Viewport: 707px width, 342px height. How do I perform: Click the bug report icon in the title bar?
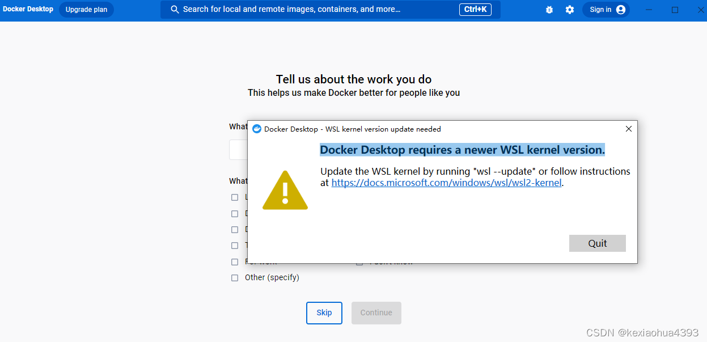click(x=548, y=9)
